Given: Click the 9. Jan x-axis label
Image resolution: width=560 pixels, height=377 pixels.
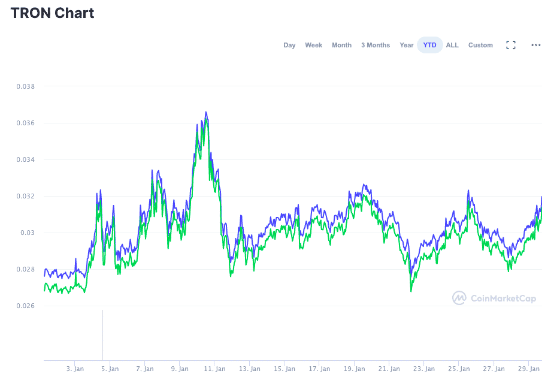Looking at the screenshot, I should pyautogui.click(x=180, y=369).
